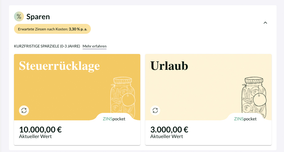Screen dimensions: 284x152
Task: Collapse the Sparen section with chevron
Action: pyautogui.click(x=265, y=23)
